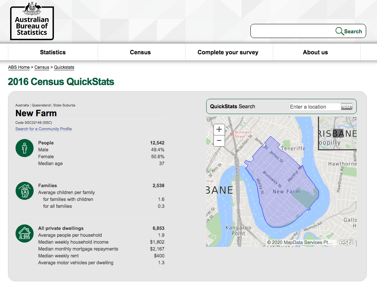Image resolution: width=377 pixels, height=286 pixels.
Task: Select the People count 12,542
Action: click(157, 143)
